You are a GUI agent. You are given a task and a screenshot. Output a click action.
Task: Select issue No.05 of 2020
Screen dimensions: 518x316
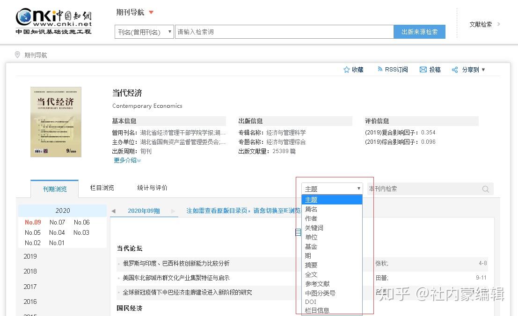(32, 232)
